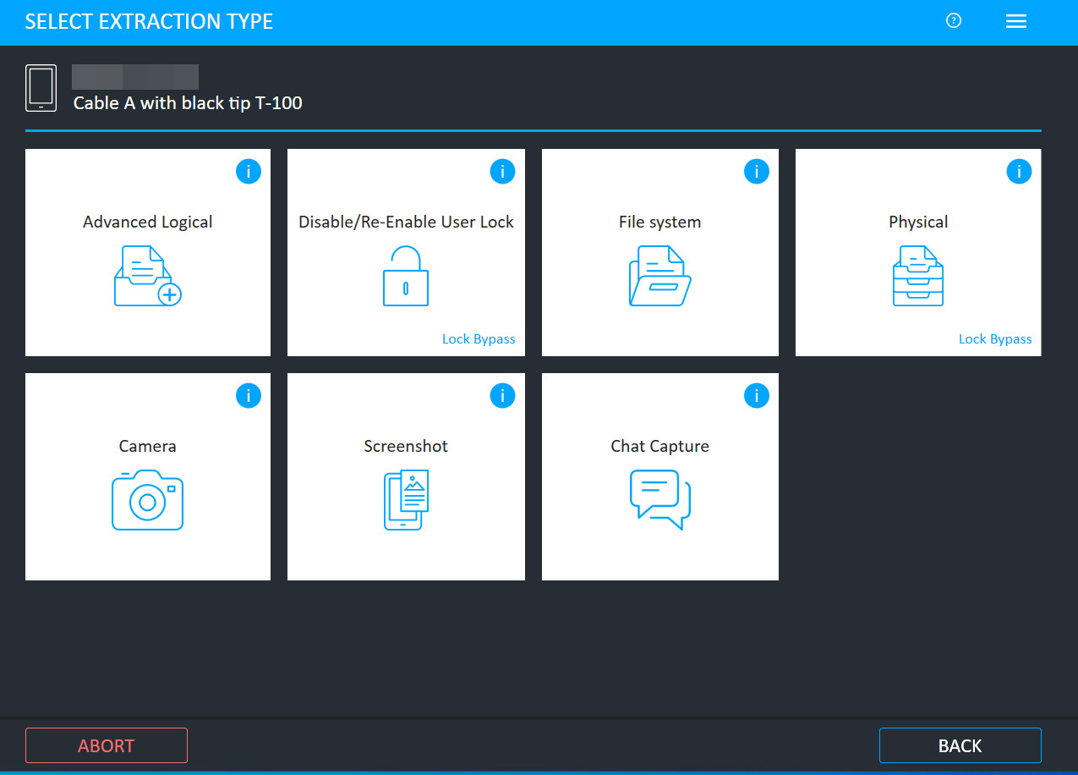Choose the File system folder icon
Screen dimensions: 1078x775
click(659, 276)
